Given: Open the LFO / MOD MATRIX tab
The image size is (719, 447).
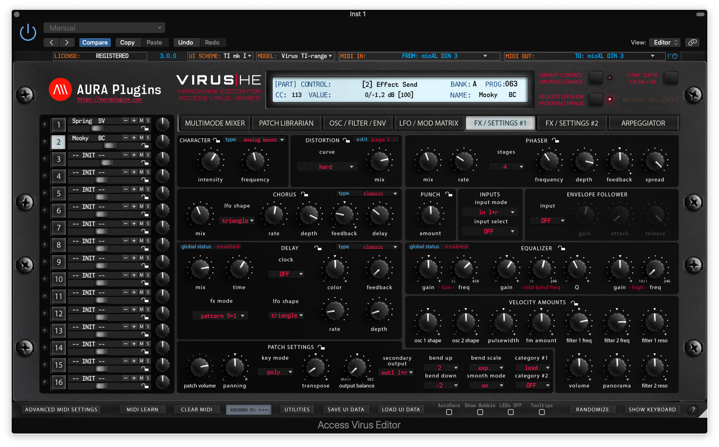Looking at the screenshot, I should coord(429,123).
